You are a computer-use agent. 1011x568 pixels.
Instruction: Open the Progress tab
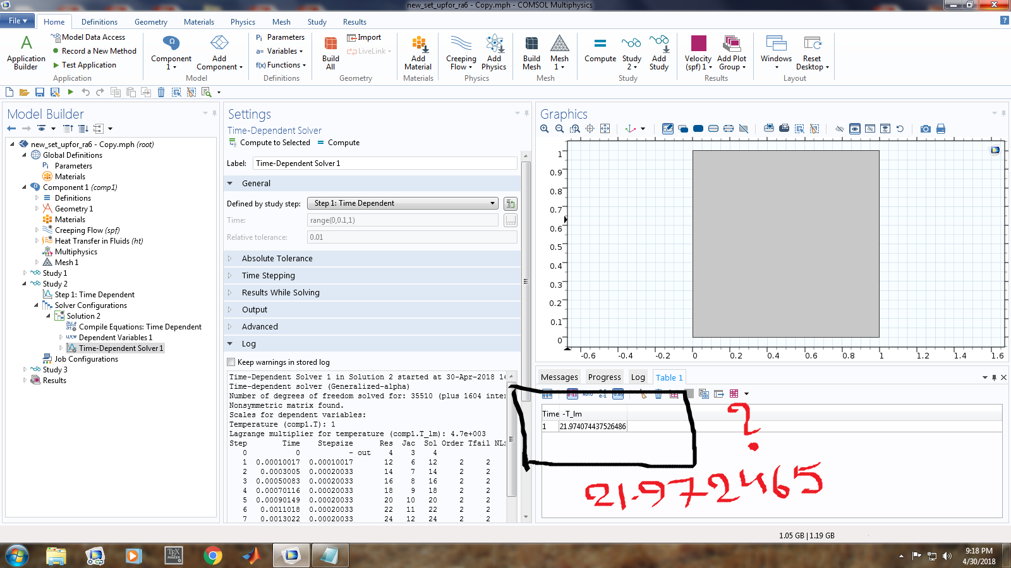click(x=604, y=377)
